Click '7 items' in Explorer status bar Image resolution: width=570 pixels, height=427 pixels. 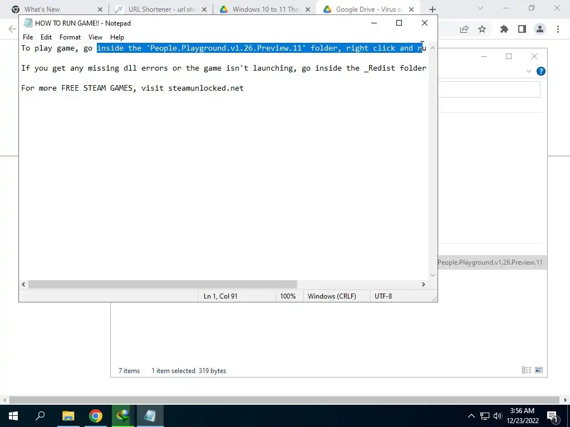point(129,371)
